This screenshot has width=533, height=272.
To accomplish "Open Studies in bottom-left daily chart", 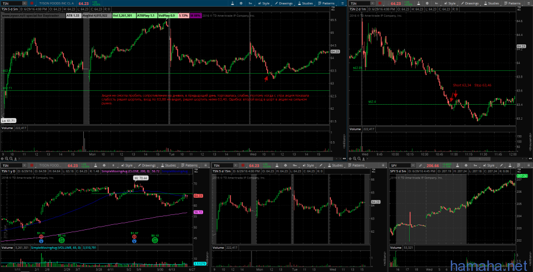I will [168, 165].
